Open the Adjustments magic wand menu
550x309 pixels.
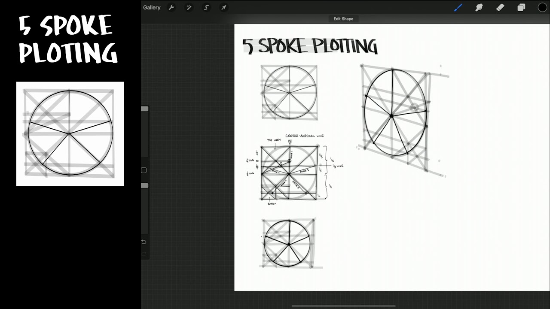[189, 7]
